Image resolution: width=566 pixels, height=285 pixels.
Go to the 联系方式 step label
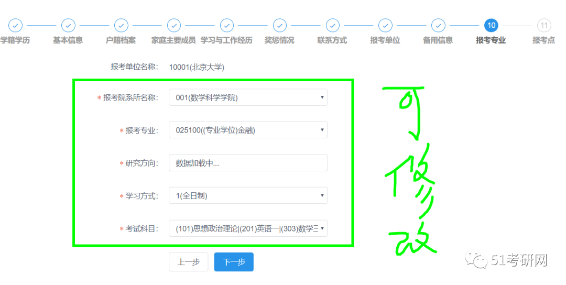(x=332, y=40)
